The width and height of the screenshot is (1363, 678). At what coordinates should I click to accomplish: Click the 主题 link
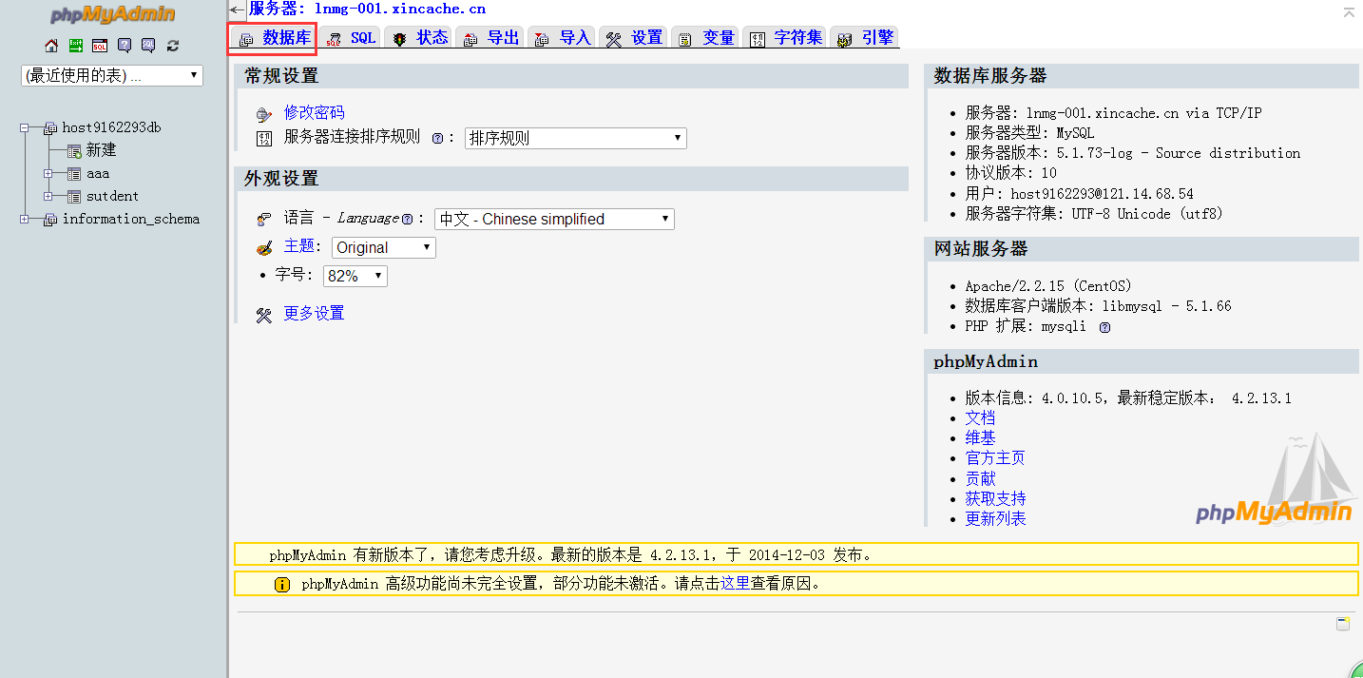click(x=298, y=246)
